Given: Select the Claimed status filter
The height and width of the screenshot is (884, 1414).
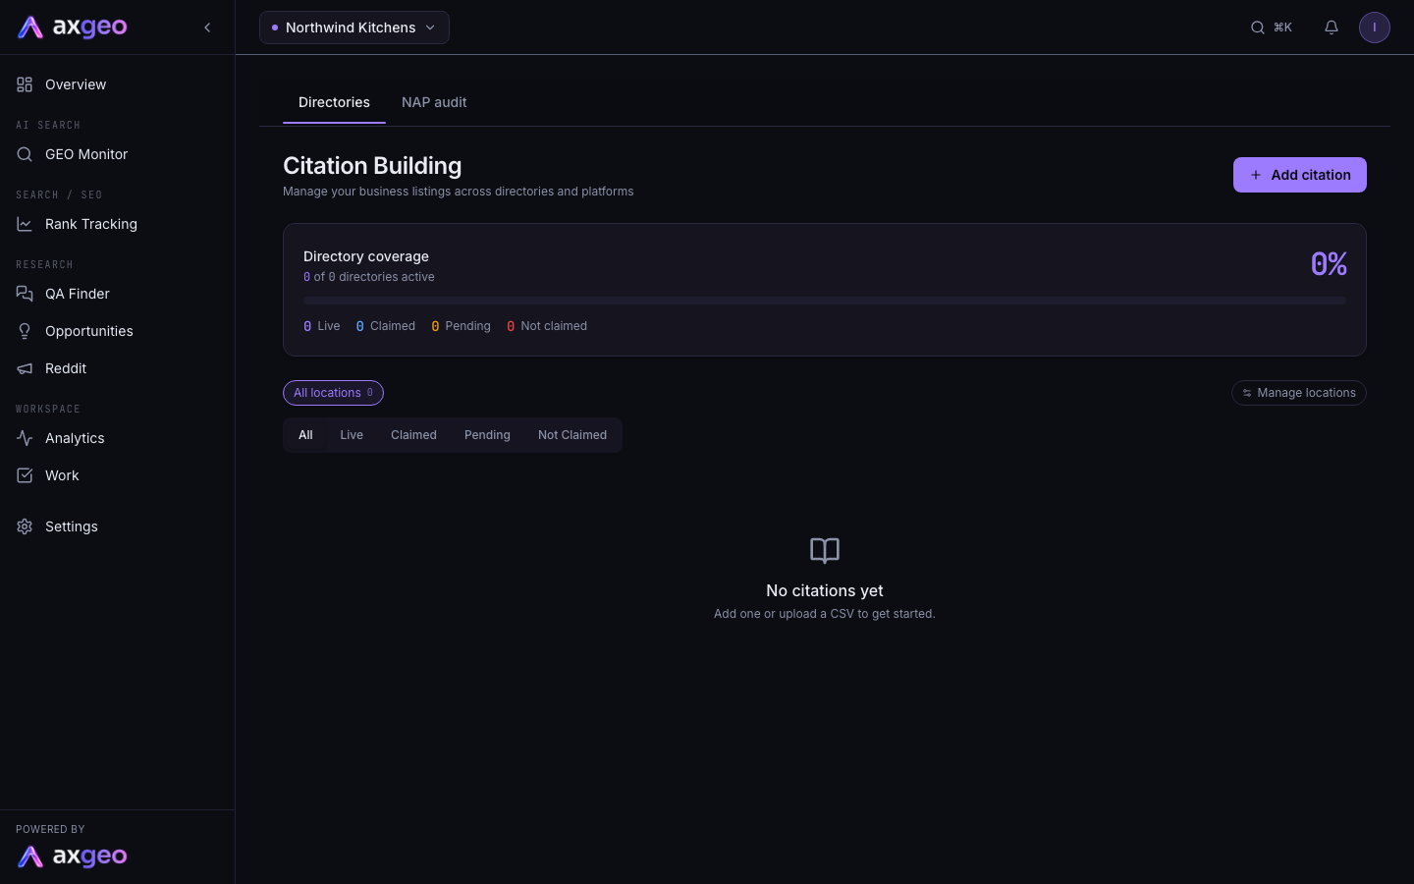Looking at the screenshot, I should coord(413,435).
